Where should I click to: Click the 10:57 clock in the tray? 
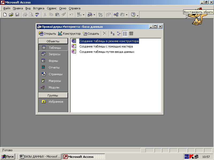[206, 157]
